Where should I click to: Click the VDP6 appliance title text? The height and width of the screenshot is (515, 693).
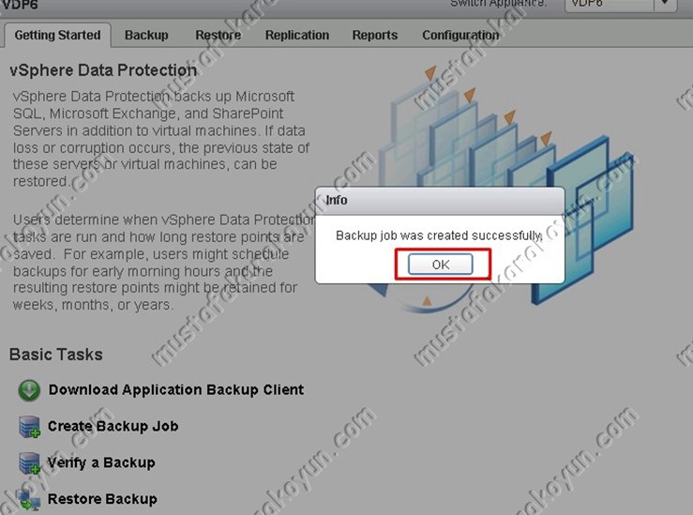tap(20, 5)
